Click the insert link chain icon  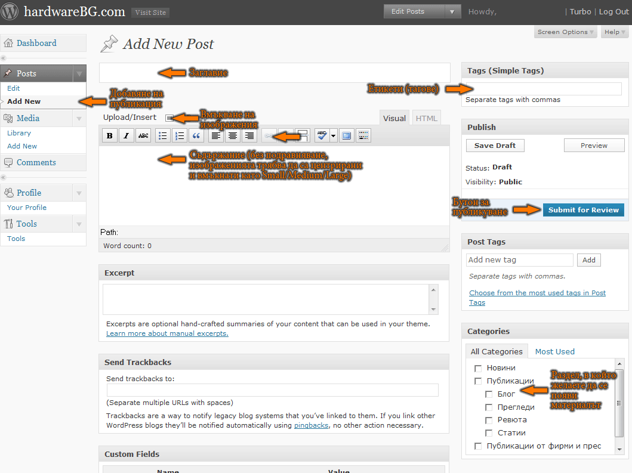[x=269, y=136]
